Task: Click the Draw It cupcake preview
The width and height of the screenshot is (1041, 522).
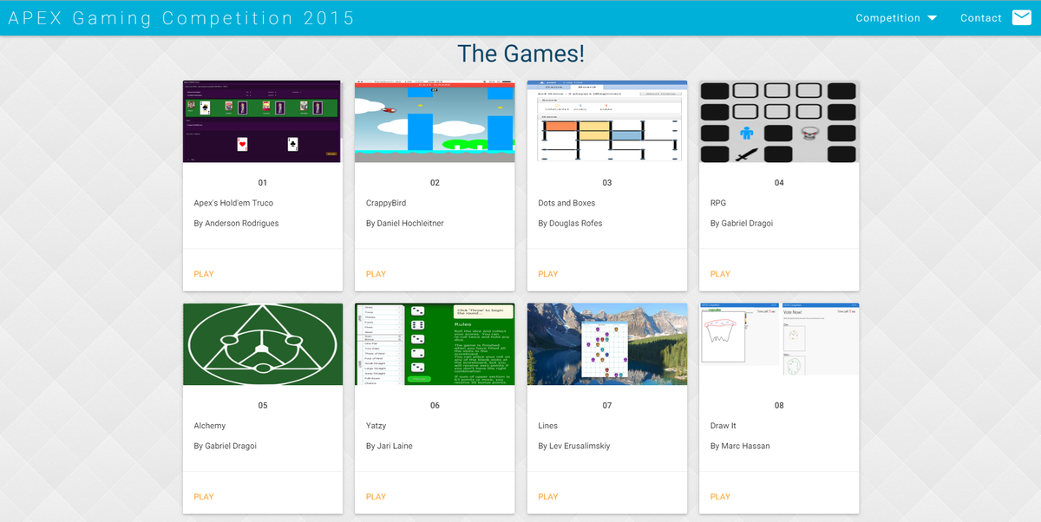Action: [778, 343]
